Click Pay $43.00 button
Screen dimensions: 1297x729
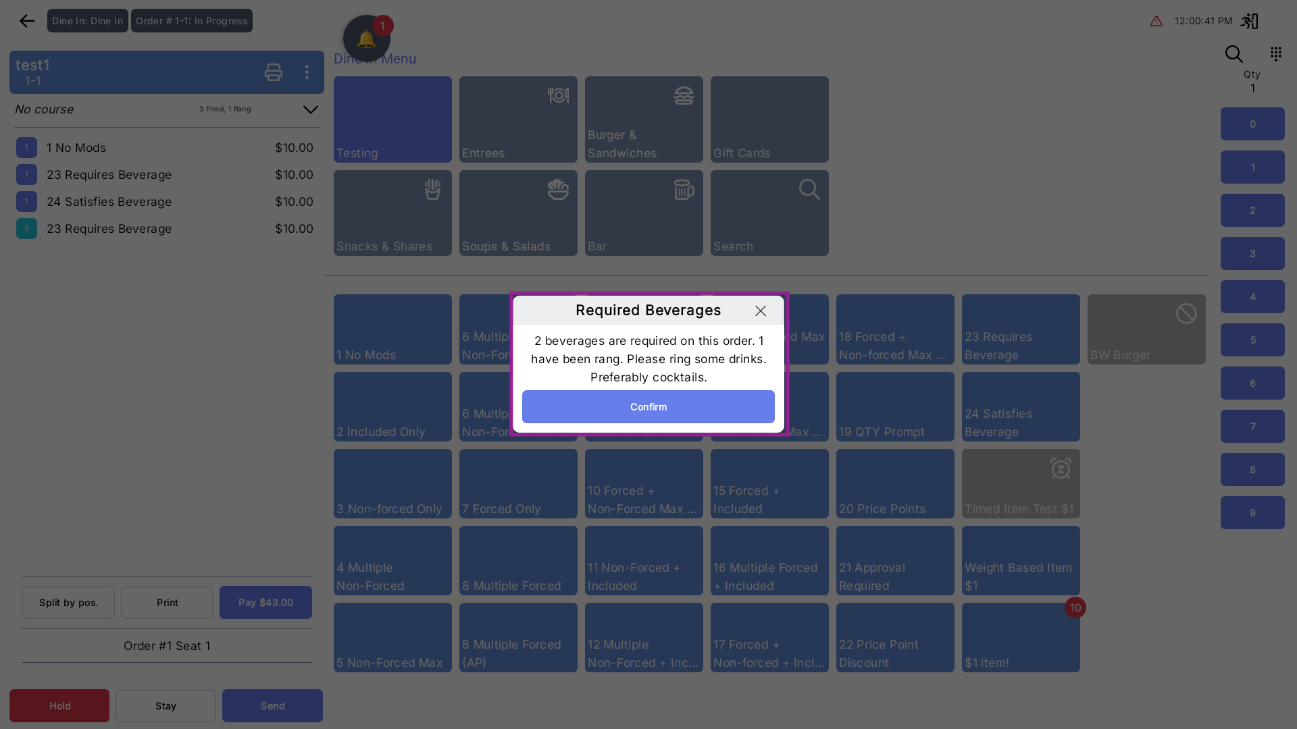pos(265,602)
